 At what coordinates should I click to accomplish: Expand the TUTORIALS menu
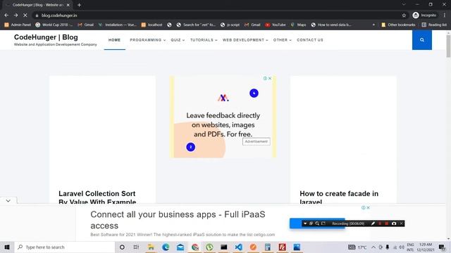tap(204, 40)
